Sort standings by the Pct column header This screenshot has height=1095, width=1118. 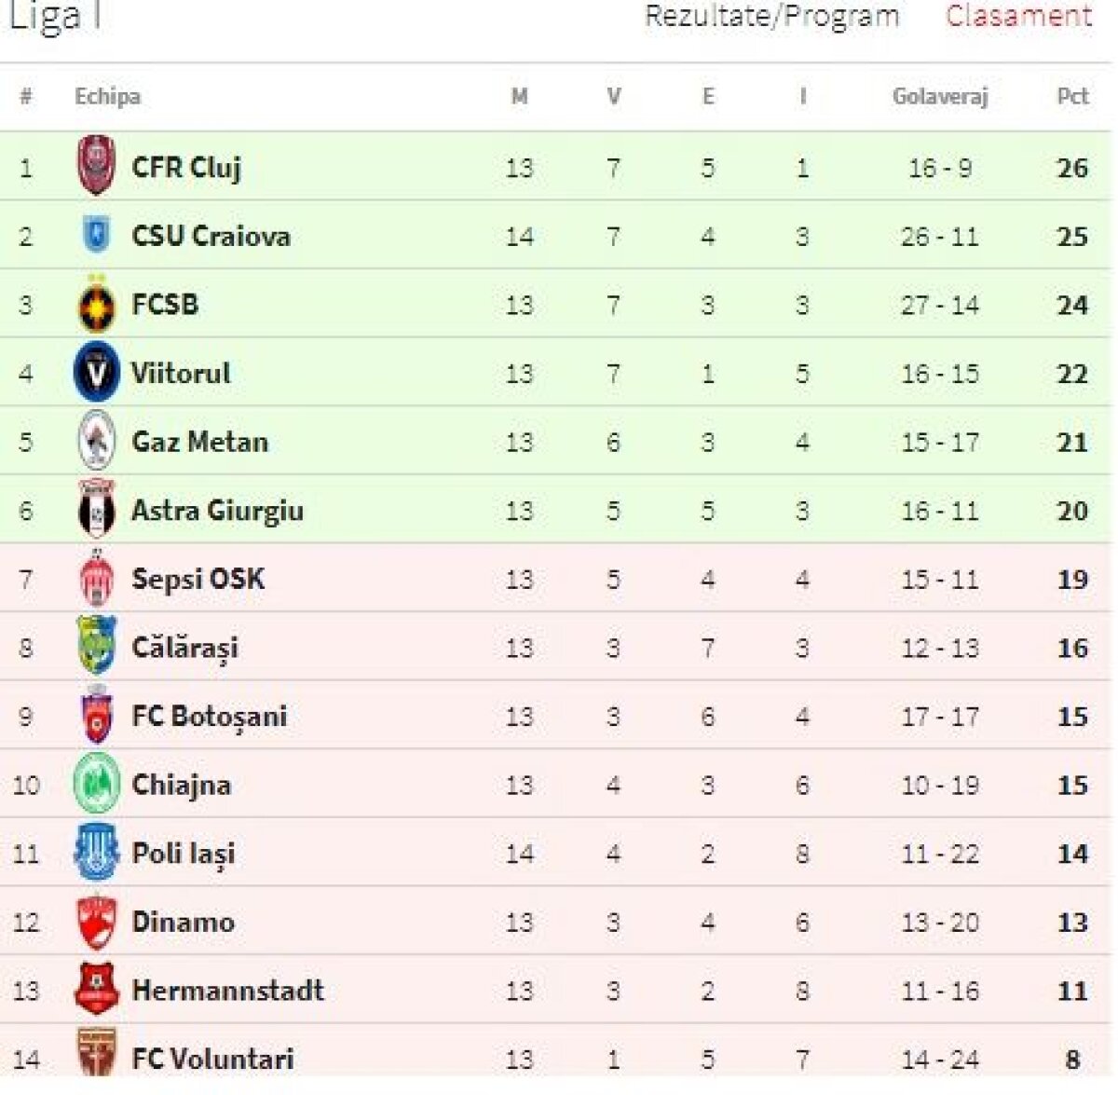1072,96
